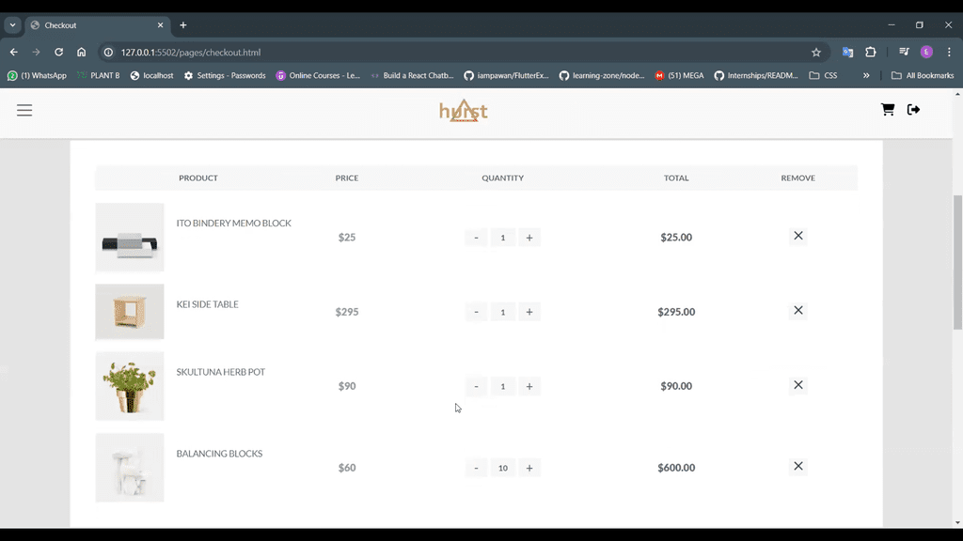Click the $295 price of Kei Side Table
The width and height of the screenshot is (963, 541).
[347, 312]
